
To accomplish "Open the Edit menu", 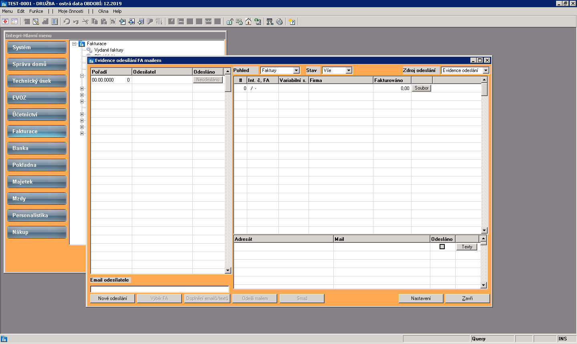I will [x=21, y=11].
